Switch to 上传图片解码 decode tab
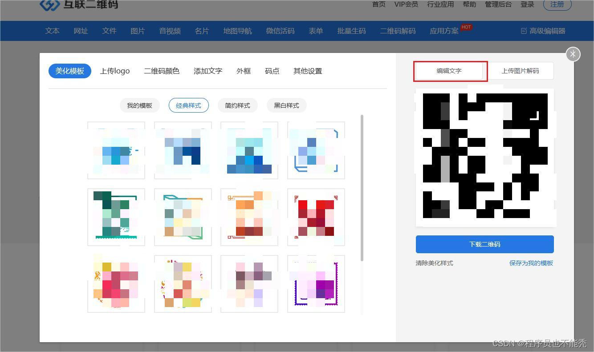Image resolution: width=594 pixels, height=352 pixels. (521, 71)
